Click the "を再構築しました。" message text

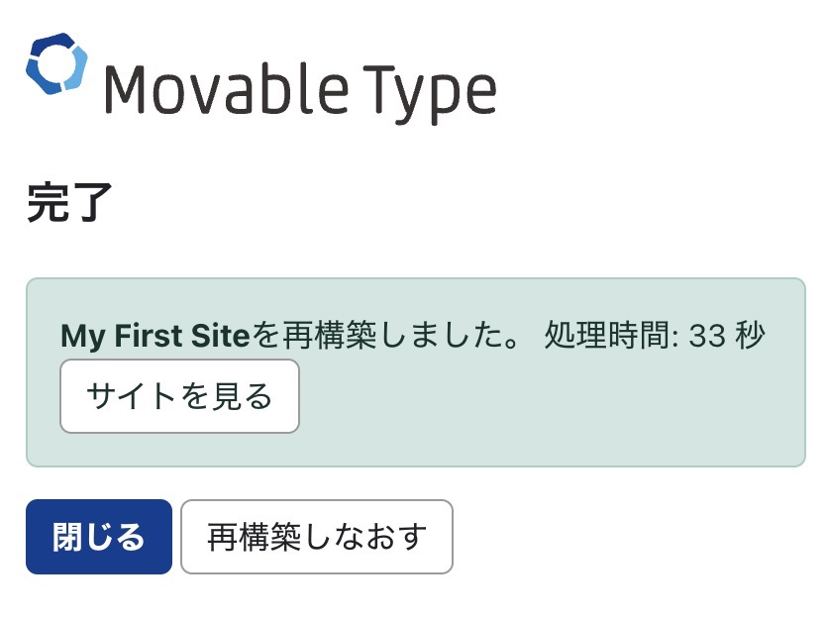click(x=393, y=337)
